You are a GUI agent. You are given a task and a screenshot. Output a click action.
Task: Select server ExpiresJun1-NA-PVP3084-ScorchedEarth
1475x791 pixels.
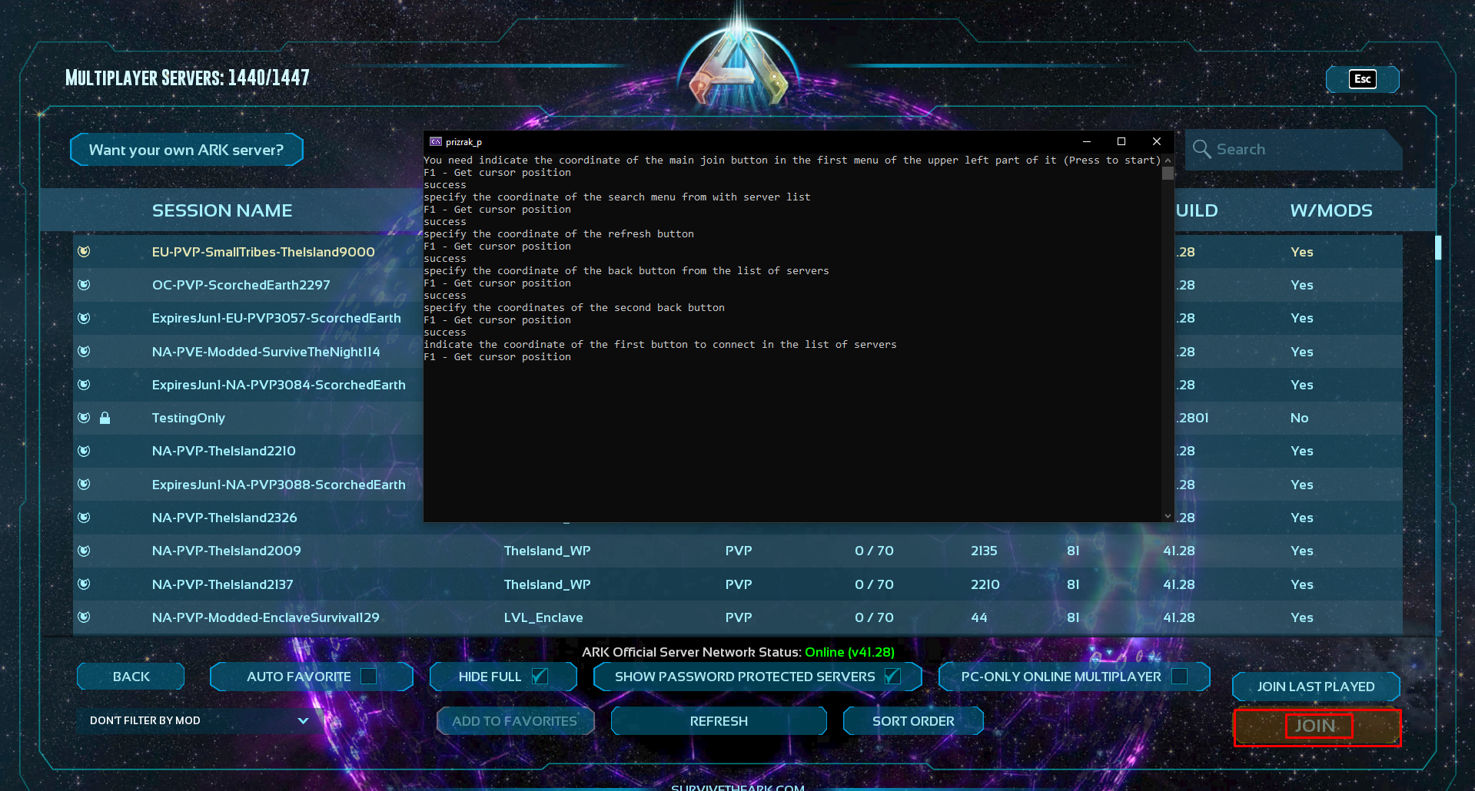click(278, 385)
